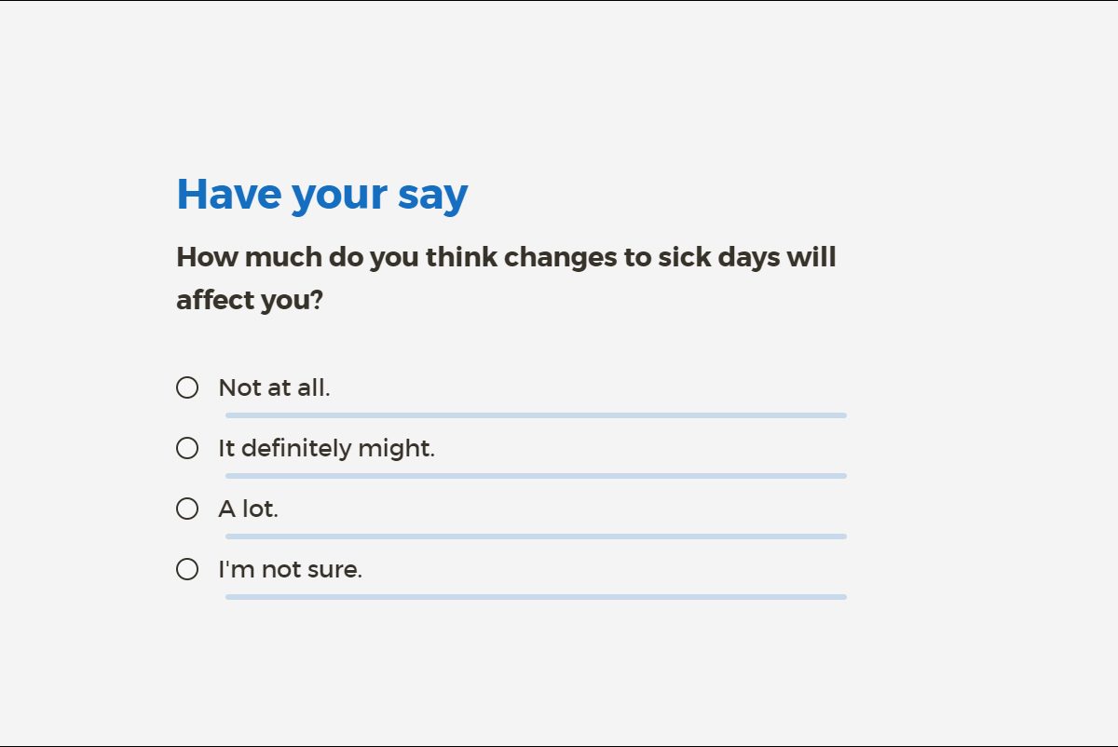Pick the "A lot." radio button

[187, 509]
